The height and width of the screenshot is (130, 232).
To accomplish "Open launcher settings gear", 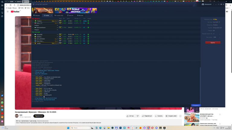I will pos(221,4).
